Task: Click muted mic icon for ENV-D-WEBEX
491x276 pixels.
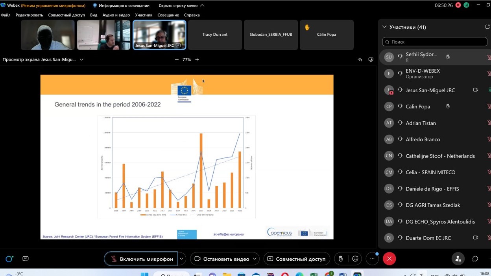Action: point(489,73)
